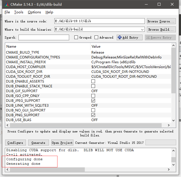Click variable list scroll down arrow
The height and width of the screenshot is (177, 181).
(173, 121)
